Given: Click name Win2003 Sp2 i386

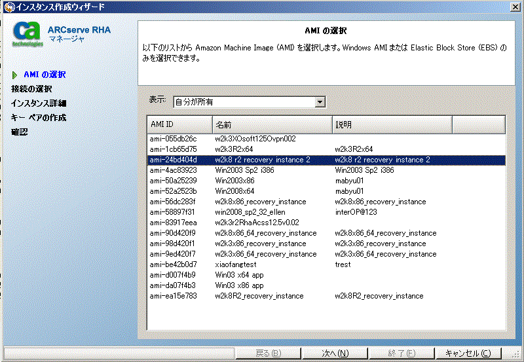Looking at the screenshot, I should pos(244,170).
